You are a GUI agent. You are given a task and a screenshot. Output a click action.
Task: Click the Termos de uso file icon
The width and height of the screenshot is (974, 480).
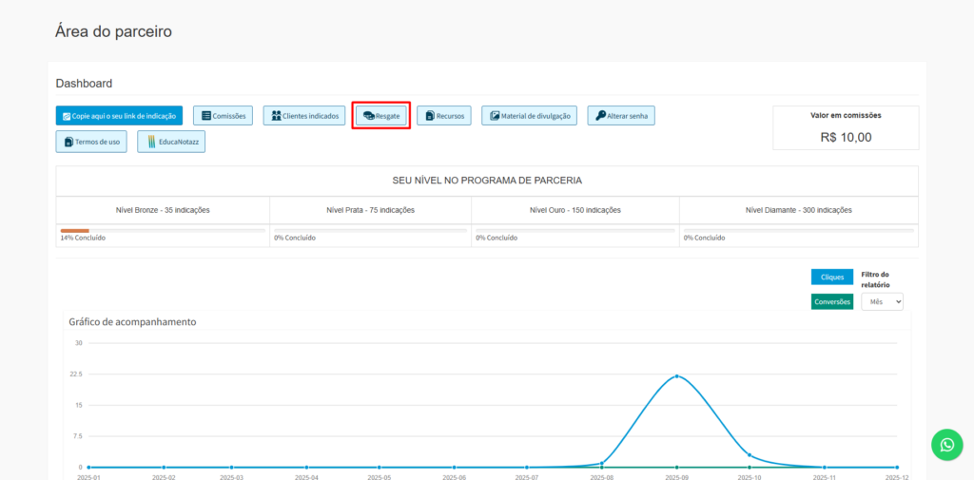click(x=68, y=142)
